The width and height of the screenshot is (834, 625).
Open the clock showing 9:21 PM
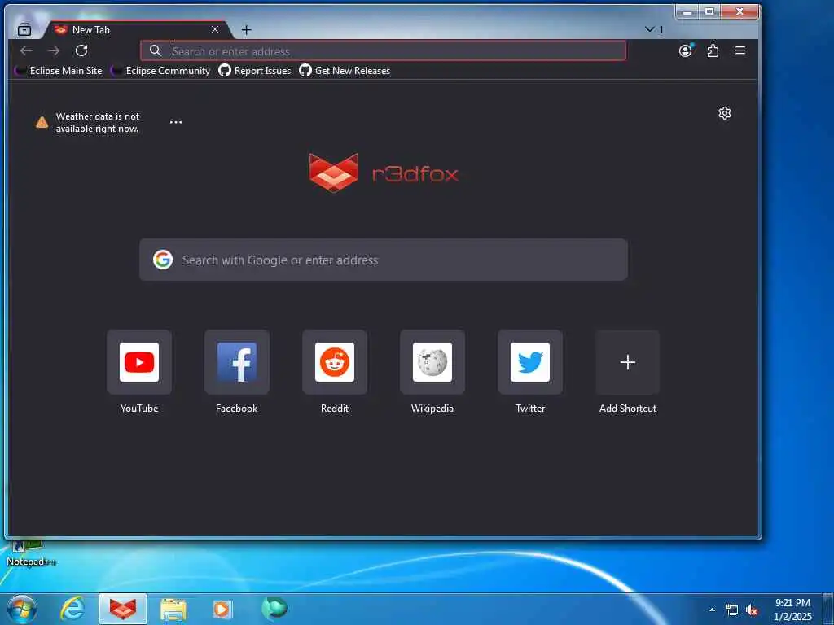(792, 610)
